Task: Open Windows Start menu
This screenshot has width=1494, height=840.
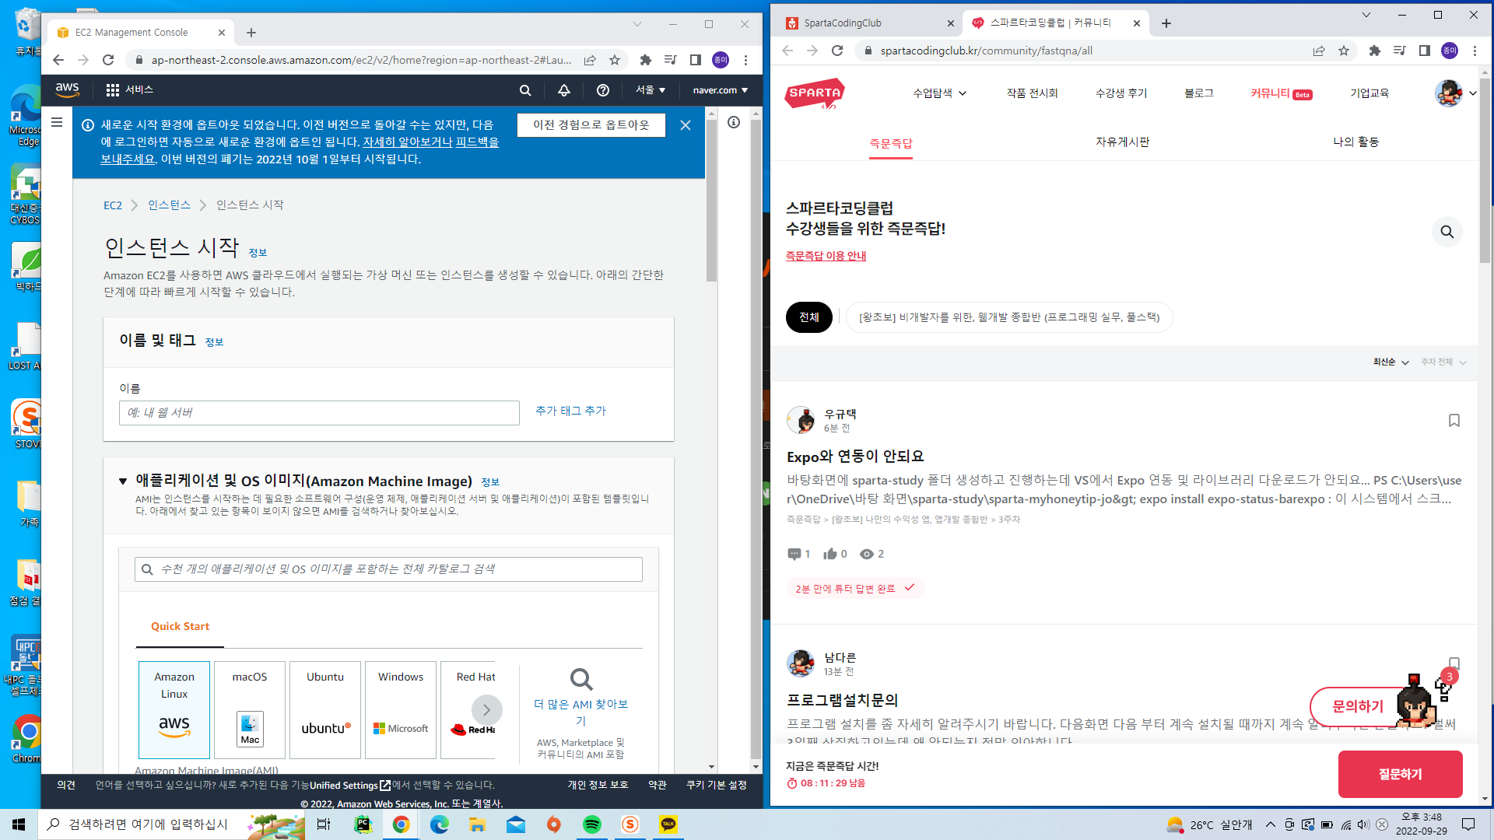Action: pyautogui.click(x=19, y=824)
